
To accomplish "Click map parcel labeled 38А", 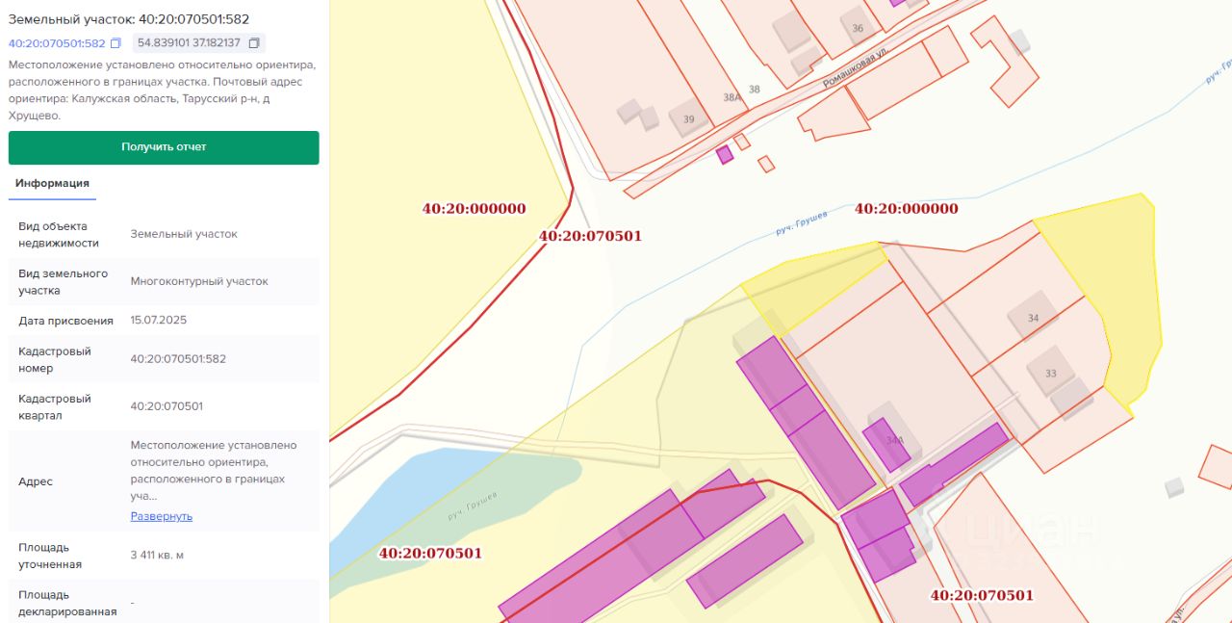I will (732, 97).
